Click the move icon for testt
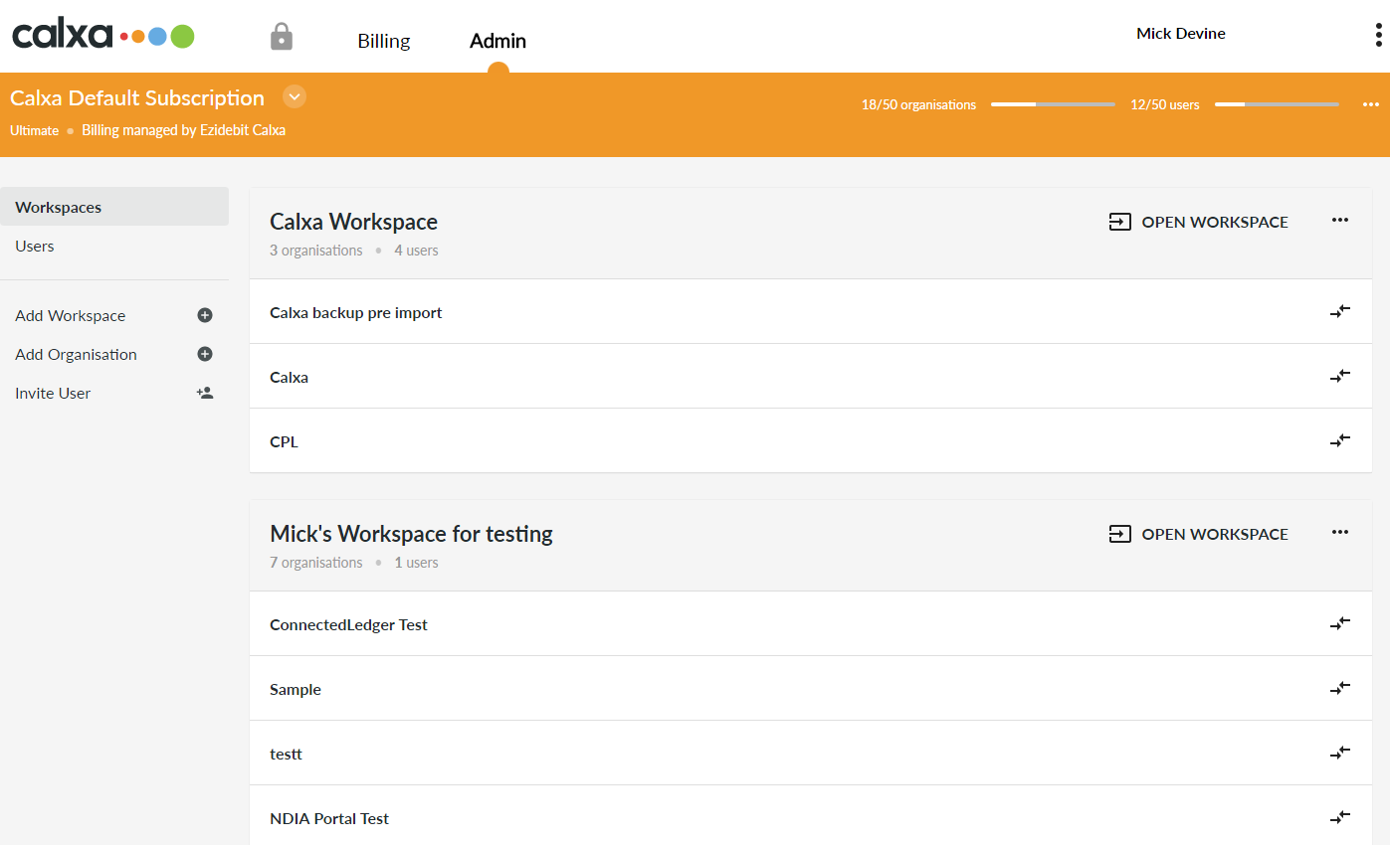The width and height of the screenshot is (1390, 845). (x=1340, y=753)
